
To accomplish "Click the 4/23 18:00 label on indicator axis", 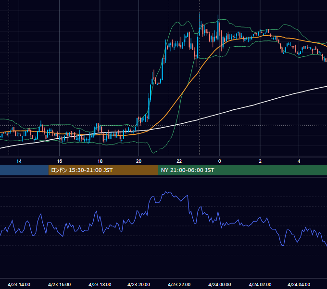I will coord(100,284).
